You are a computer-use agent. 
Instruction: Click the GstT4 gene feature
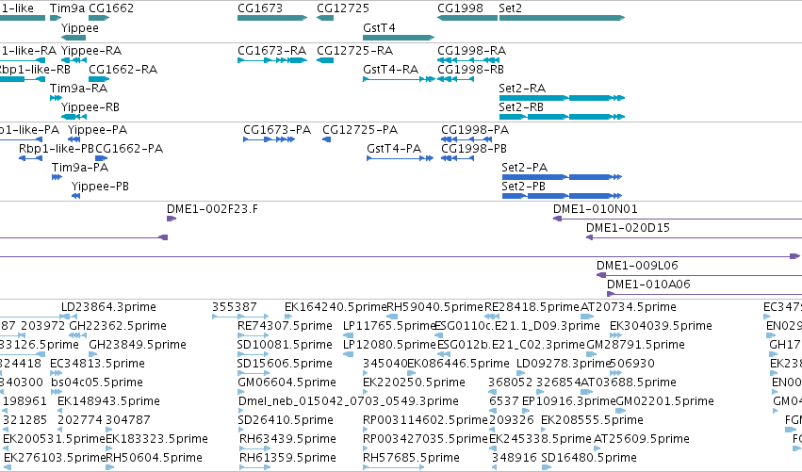pos(399,38)
